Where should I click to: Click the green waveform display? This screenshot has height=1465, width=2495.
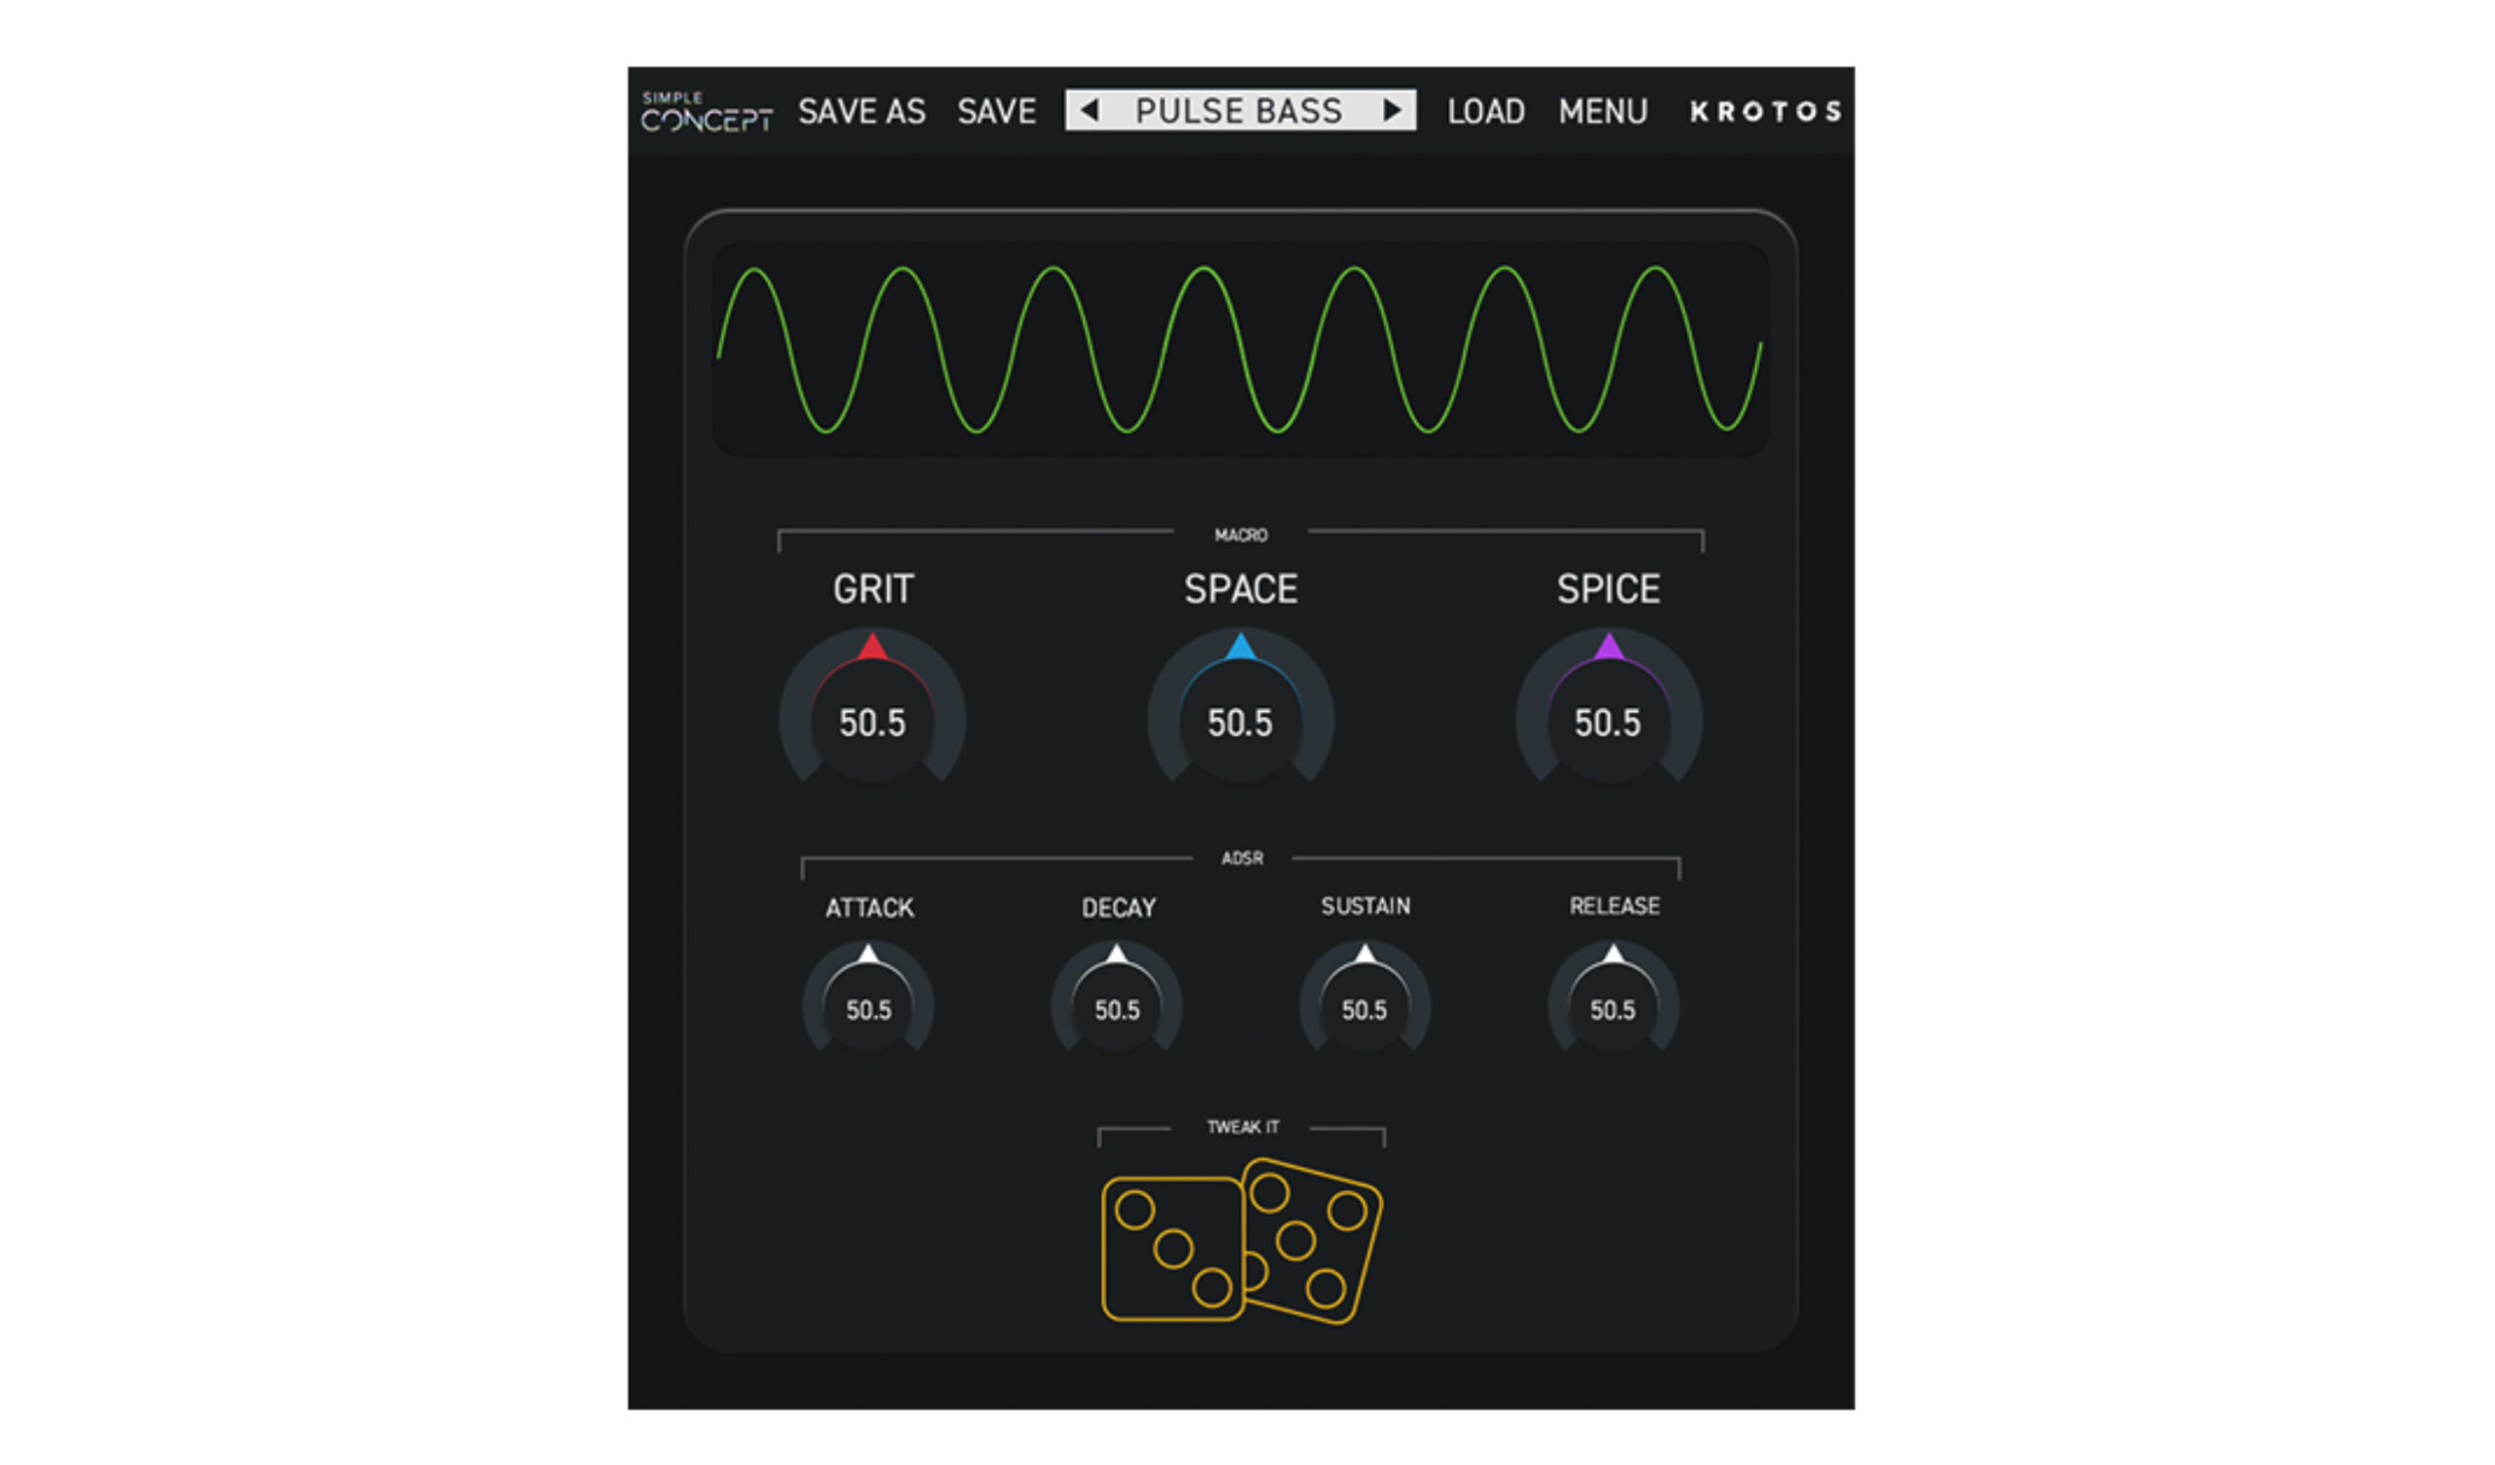[x=1240, y=349]
